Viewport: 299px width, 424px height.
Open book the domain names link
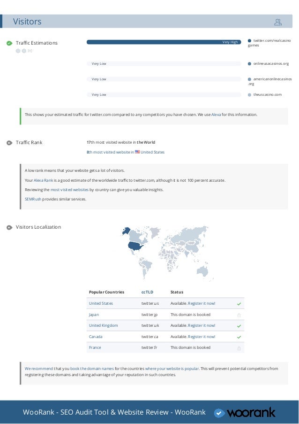click(x=92, y=369)
